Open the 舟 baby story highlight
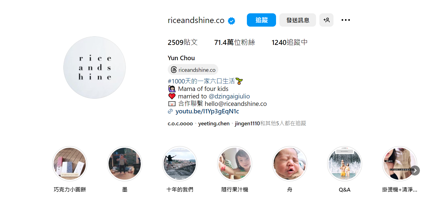The width and height of the screenshot is (446, 206). point(290,164)
